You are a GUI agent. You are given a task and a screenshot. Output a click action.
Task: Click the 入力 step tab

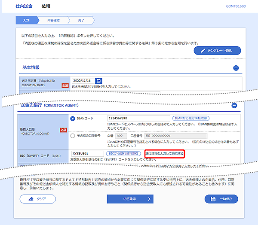pyautogui.click(x=26, y=20)
